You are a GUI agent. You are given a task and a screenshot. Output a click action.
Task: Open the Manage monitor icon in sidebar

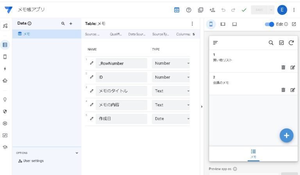[5, 135]
